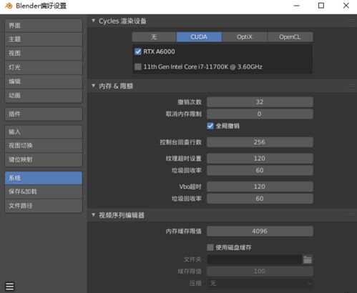Click 垃圾回收率 field below Vbo超时
This screenshot has height=293, width=357.
(x=260, y=199)
